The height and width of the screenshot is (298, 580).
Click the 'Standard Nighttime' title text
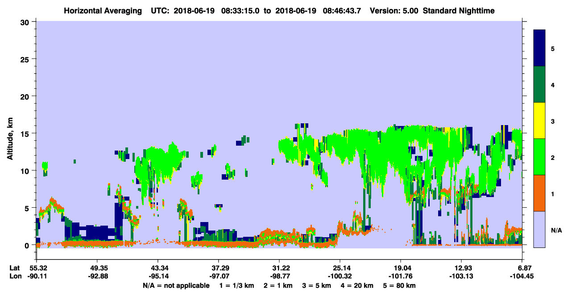click(458, 11)
